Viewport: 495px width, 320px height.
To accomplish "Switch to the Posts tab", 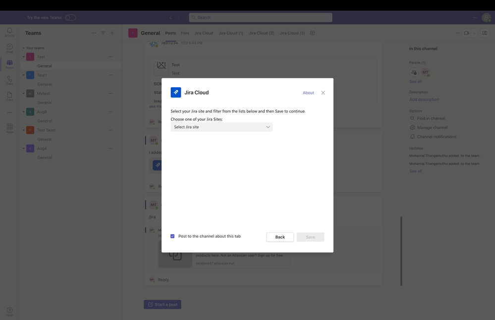I will [x=170, y=33].
